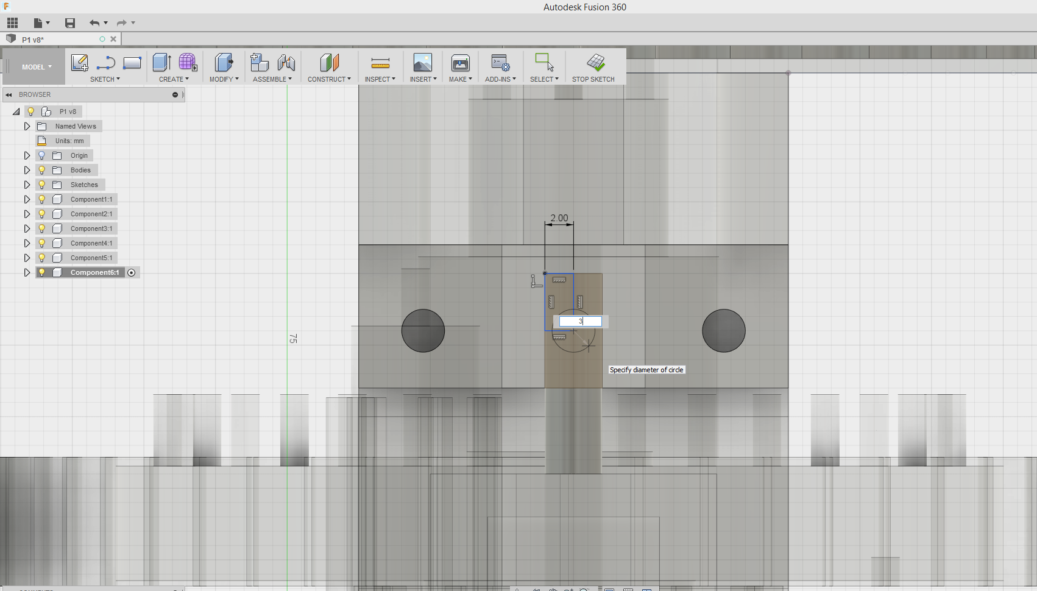Click the Save icon
The width and height of the screenshot is (1037, 591).
(x=70, y=23)
